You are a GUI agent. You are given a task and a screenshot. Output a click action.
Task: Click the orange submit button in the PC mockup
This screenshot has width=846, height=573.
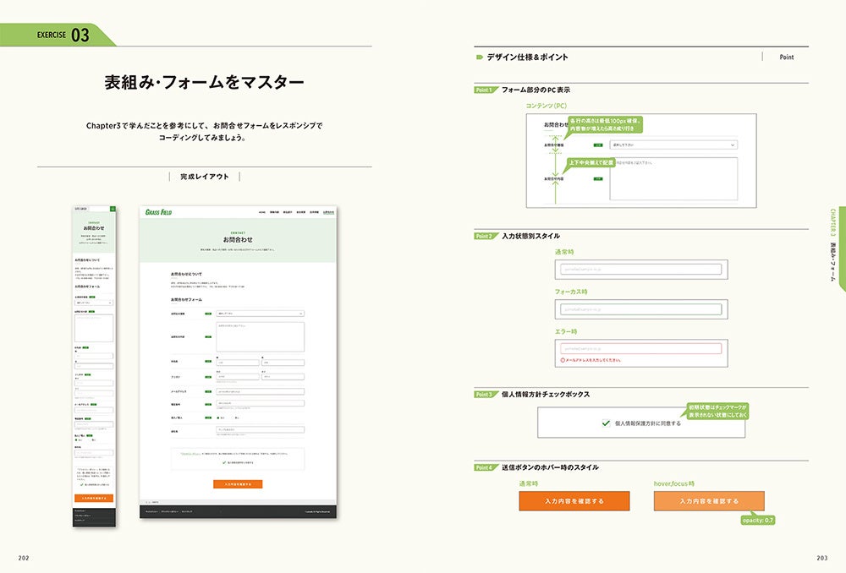coord(238,484)
